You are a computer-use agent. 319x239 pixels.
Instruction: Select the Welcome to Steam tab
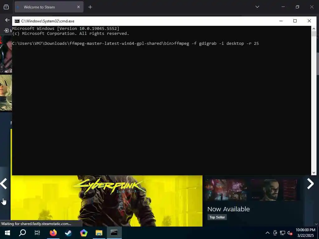(49, 7)
